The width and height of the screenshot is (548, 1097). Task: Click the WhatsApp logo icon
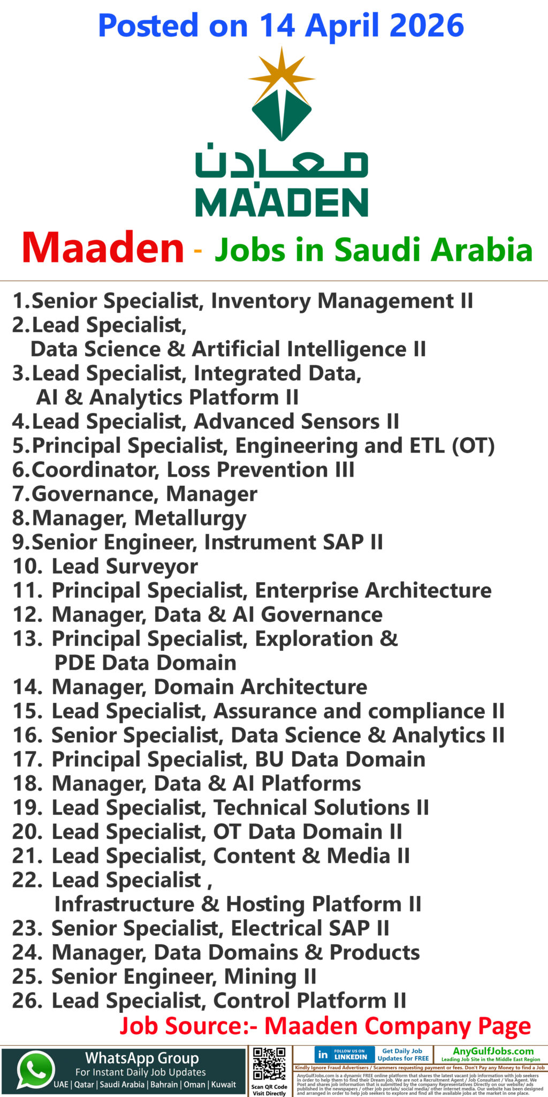(35, 1070)
